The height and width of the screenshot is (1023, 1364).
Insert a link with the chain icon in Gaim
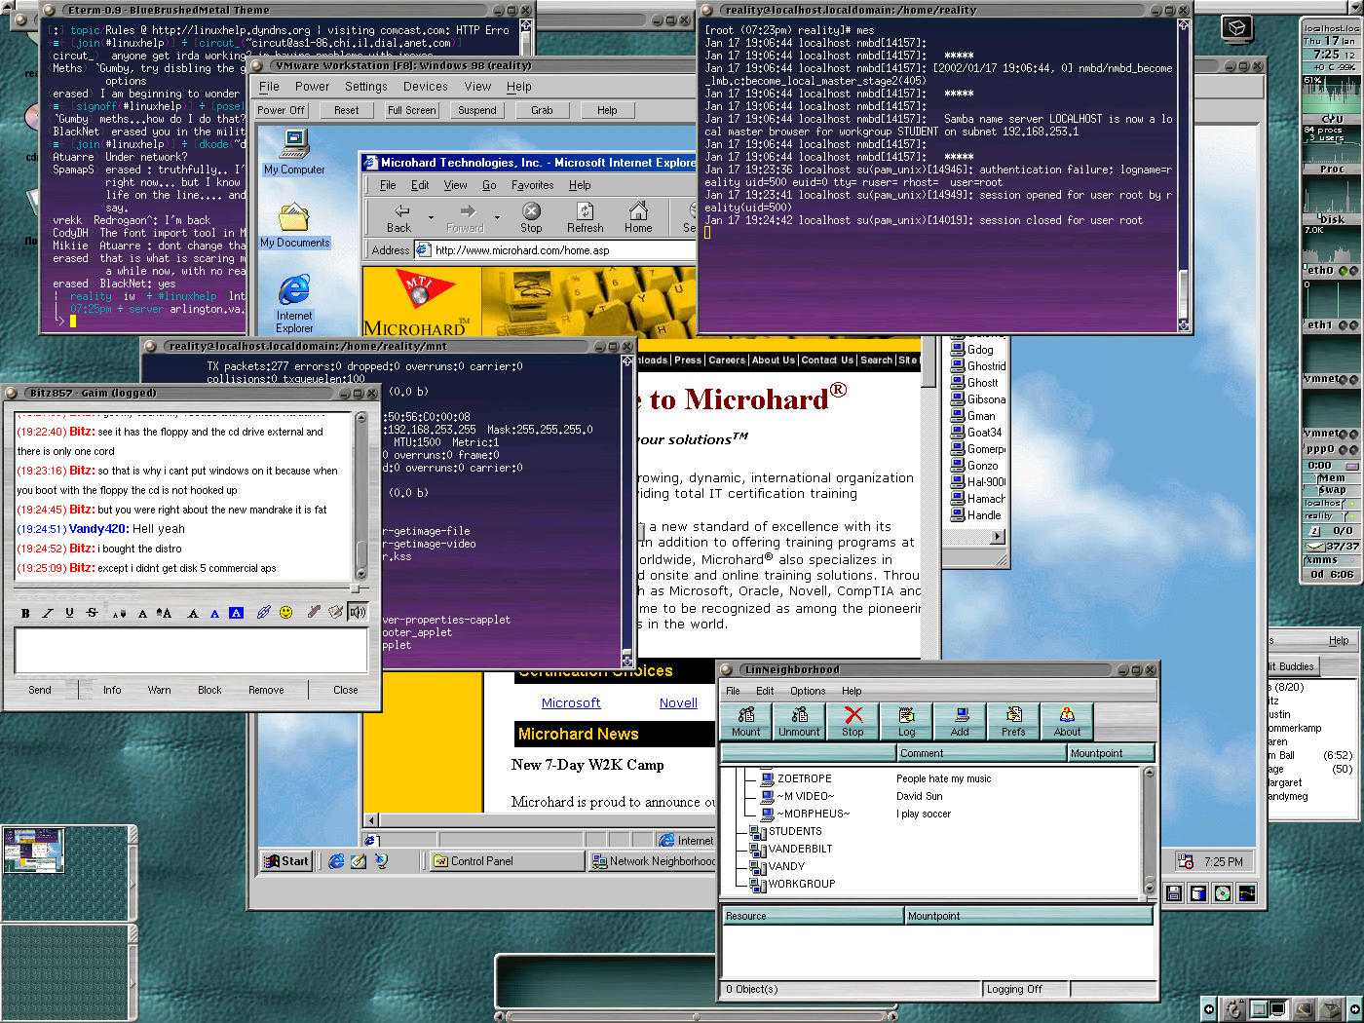pos(263,613)
